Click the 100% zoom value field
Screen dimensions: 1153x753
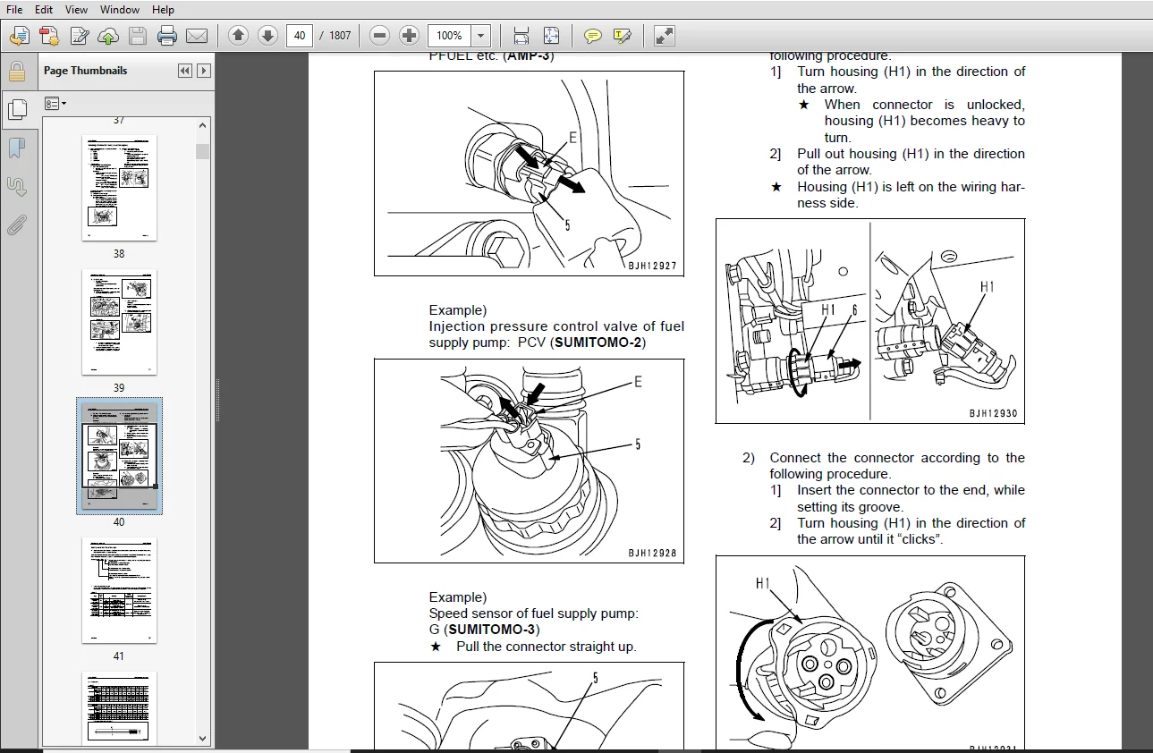[450, 36]
